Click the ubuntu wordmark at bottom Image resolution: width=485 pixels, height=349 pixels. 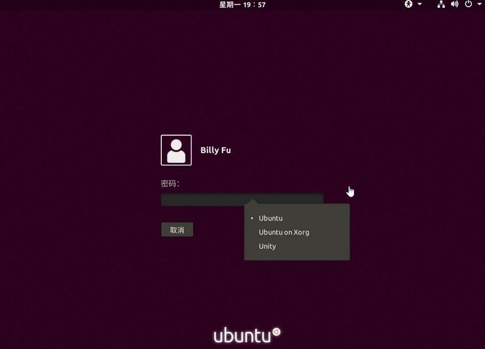click(241, 336)
